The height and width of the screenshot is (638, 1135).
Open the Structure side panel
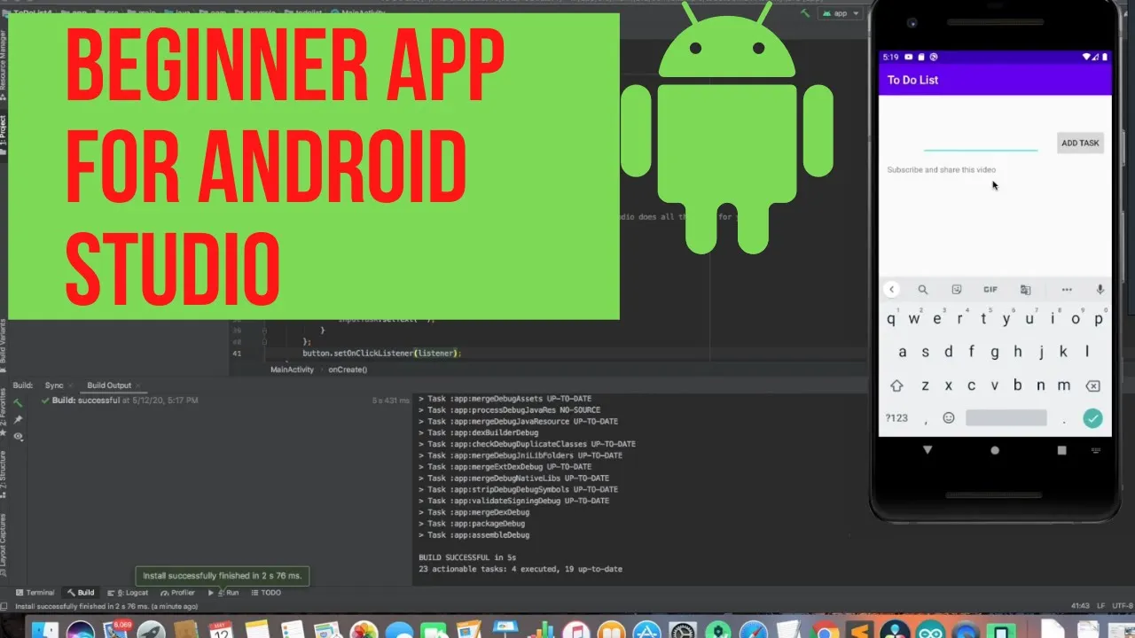4,474
